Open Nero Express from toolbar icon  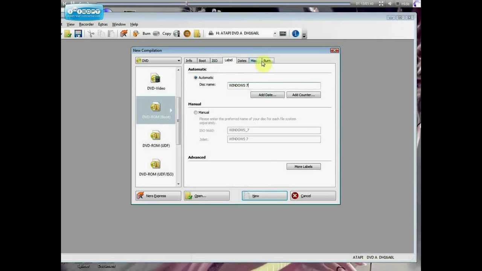(124, 33)
